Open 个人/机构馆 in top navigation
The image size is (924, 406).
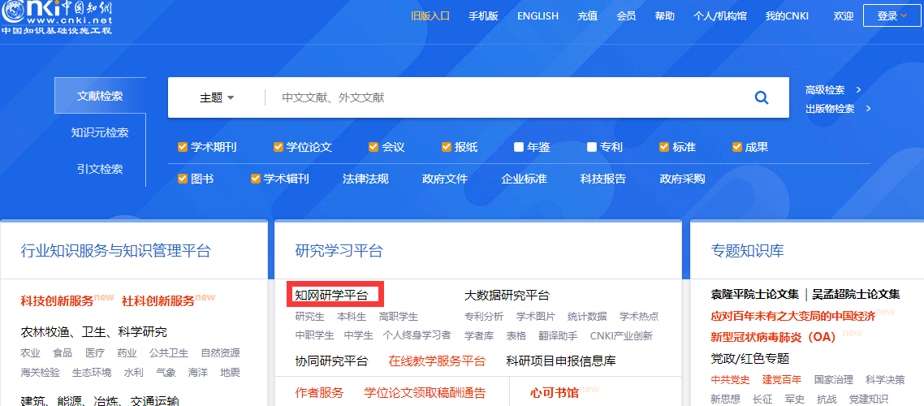tap(720, 16)
